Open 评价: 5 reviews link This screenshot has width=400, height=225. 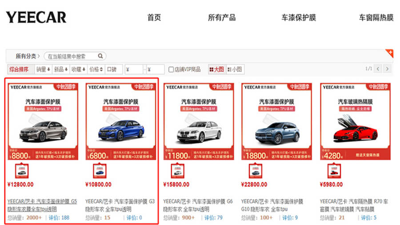click(368, 217)
